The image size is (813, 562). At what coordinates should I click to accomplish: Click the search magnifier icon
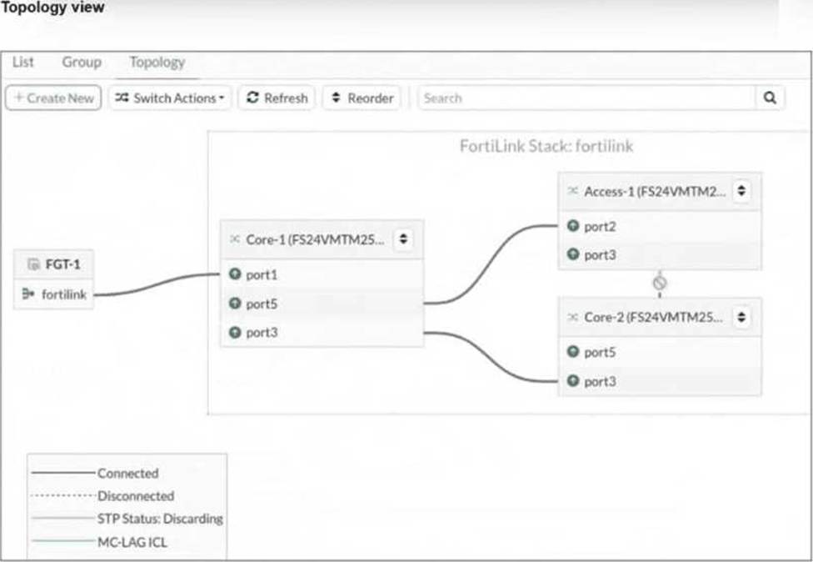coord(770,98)
